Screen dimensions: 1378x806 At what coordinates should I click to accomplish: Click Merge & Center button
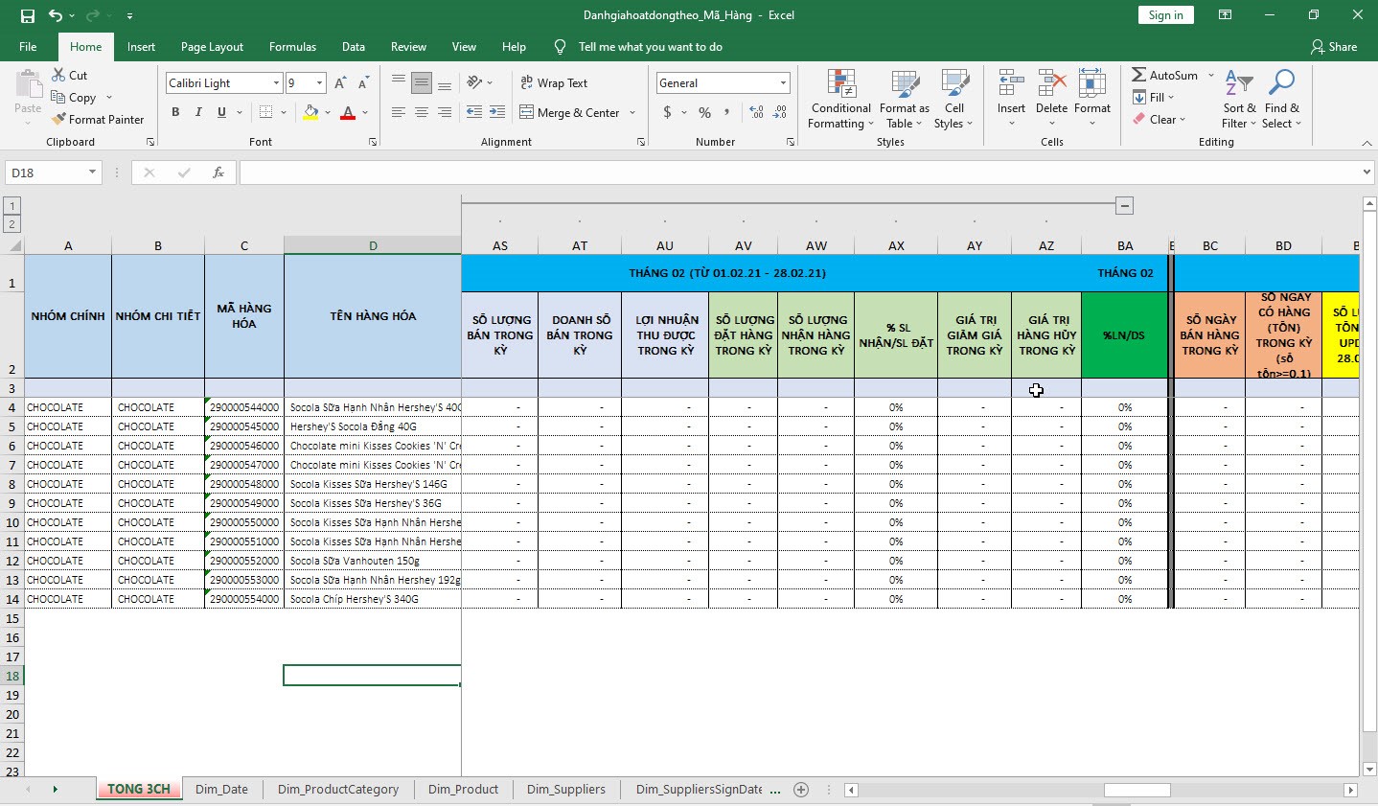tap(570, 113)
